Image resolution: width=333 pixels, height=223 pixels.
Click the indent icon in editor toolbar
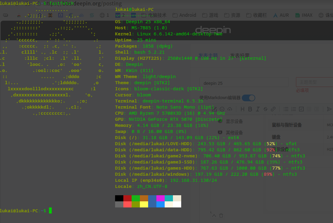tap(316, 109)
